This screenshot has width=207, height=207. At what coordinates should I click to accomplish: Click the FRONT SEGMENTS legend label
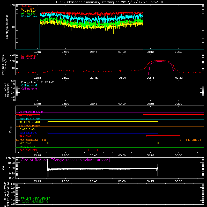[x=35, y=199]
